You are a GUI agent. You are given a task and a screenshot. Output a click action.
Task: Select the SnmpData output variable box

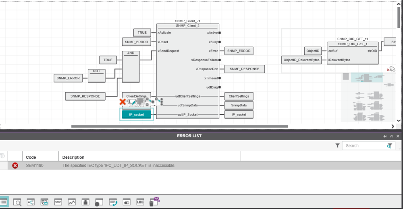click(239, 105)
